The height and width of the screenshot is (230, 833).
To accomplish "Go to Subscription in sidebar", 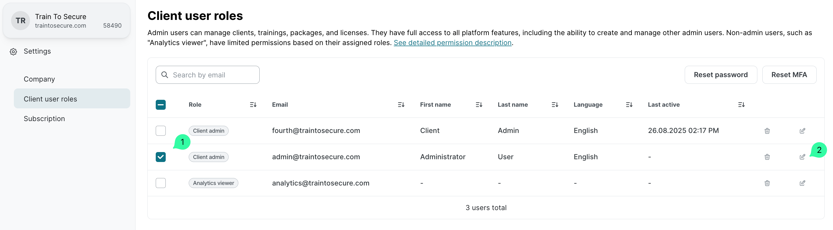I will pyautogui.click(x=44, y=119).
